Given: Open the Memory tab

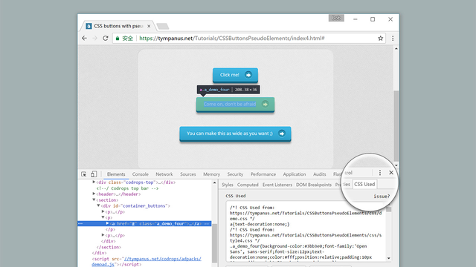Looking at the screenshot, I should click(211, 174).
